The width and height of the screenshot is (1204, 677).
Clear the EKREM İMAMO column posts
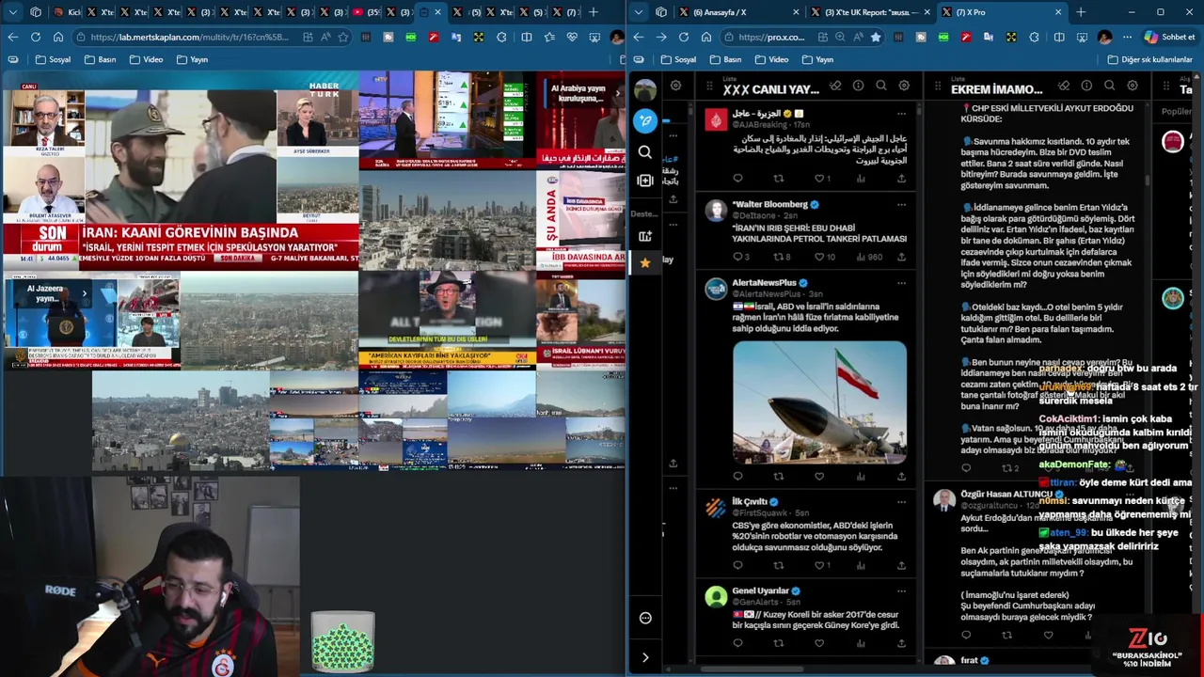pos(1064,87)
